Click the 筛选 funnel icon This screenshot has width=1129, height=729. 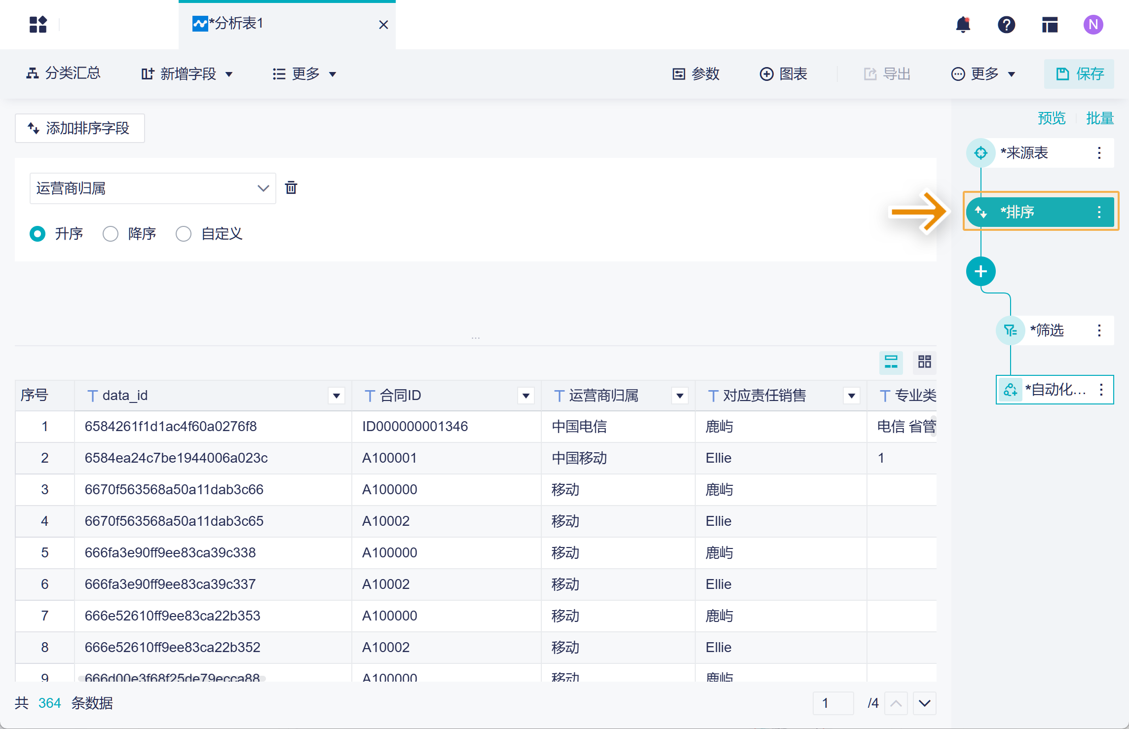pos(1010,330)
